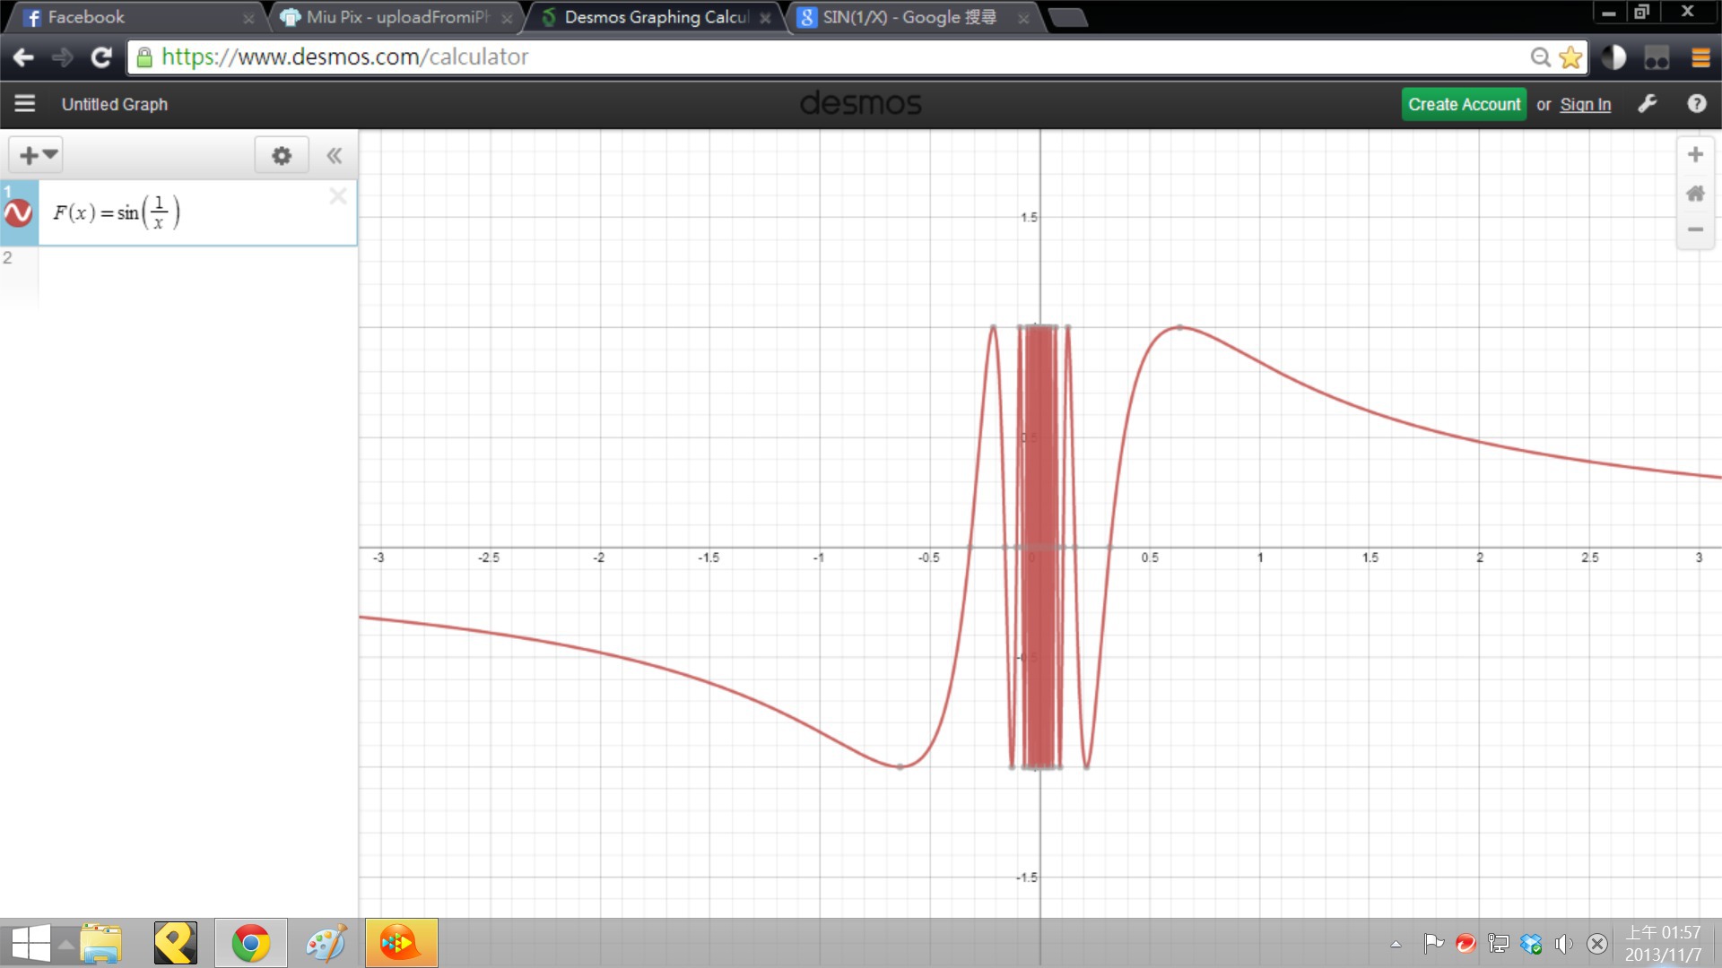Open the Desmos hamburger menu

[25, 104]
